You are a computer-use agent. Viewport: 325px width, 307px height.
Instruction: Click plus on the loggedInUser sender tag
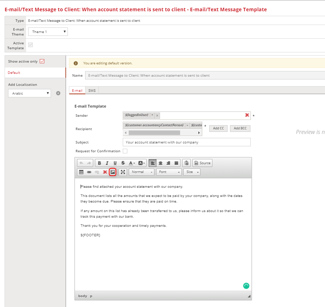coord(152,115)
